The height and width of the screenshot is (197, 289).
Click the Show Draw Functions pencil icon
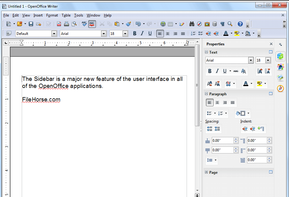point(181,24)
